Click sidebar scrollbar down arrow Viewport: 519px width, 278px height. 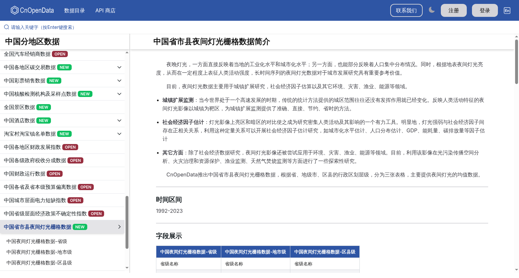click(127, 268)
